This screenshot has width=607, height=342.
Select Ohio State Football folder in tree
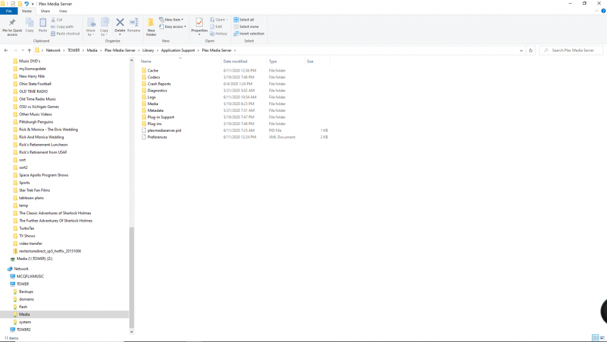(x=35, y=84)
